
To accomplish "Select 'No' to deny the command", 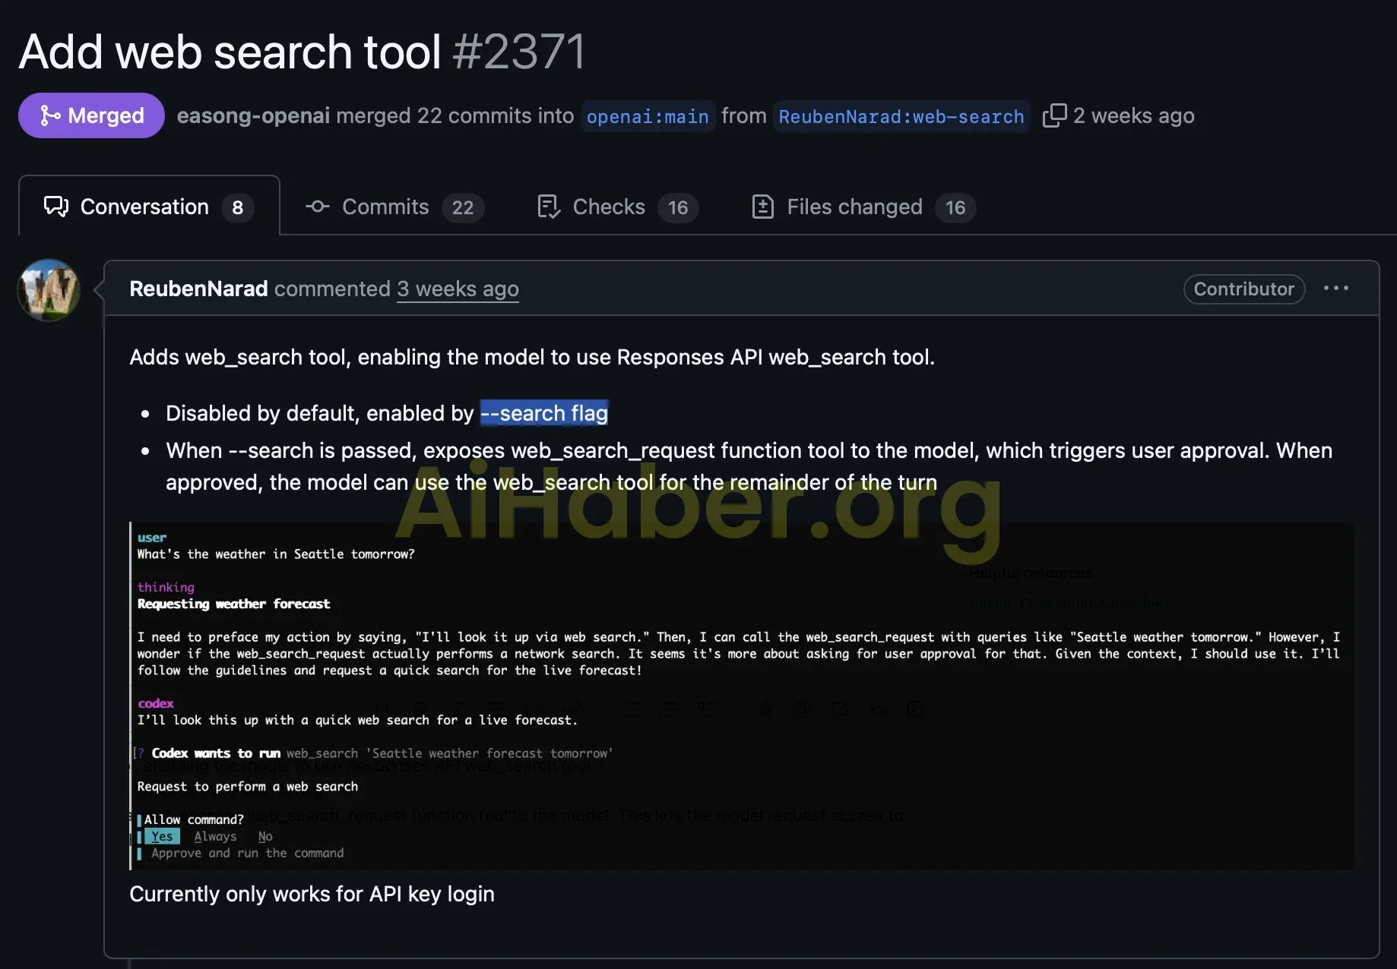I will (265, 835).
